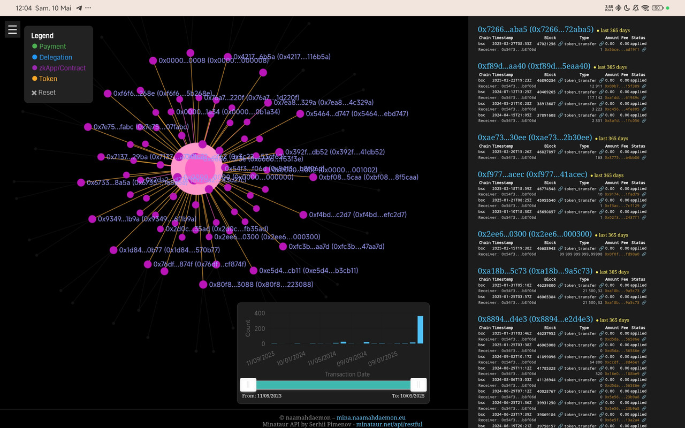Tap the Bluetooth status icon
The image size is (685, 428).
[618, 8]
